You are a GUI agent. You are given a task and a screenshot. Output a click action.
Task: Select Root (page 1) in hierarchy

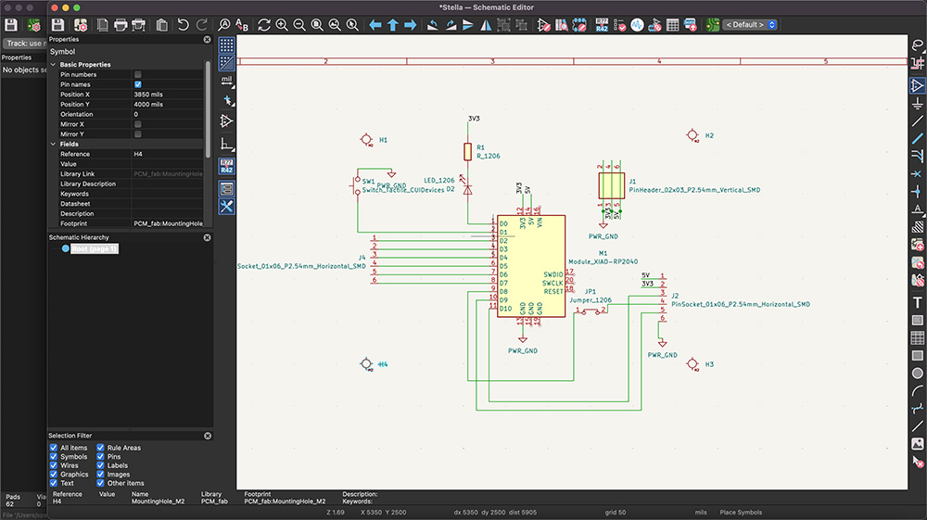(95, 248)
